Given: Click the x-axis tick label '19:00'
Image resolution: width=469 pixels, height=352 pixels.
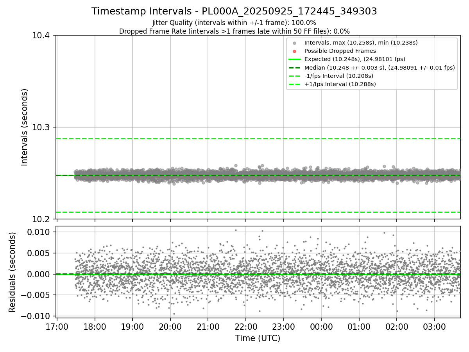Looking at the screenshot, I should (x=132, y=327).
